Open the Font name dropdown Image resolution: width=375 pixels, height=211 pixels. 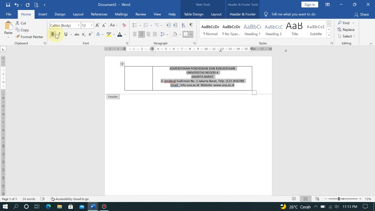(79, 25)
